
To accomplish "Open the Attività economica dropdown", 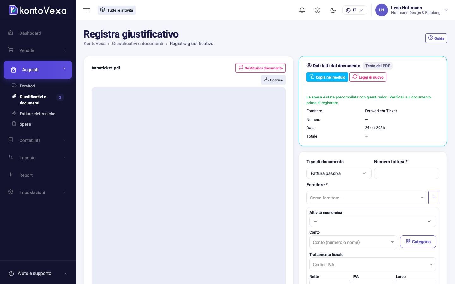I will [x=373, y=221].
